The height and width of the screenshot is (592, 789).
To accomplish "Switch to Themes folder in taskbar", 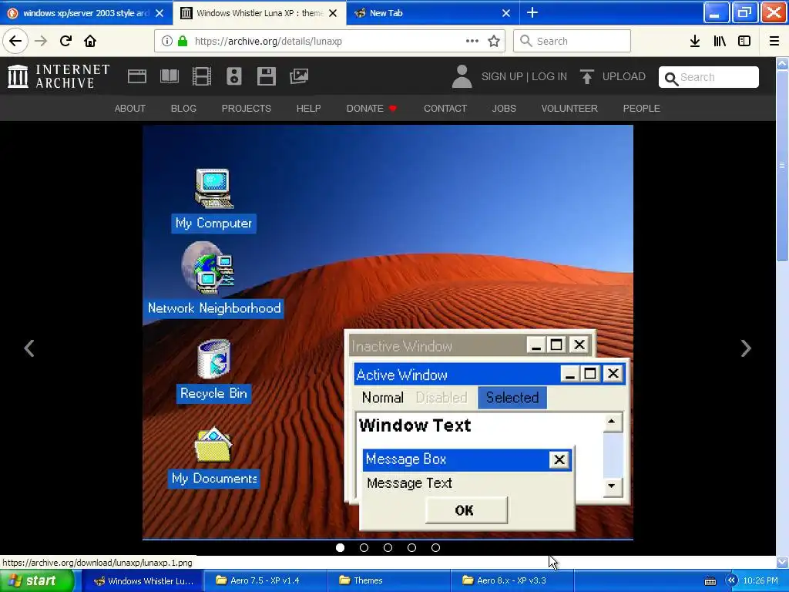I will click(388, 580).
